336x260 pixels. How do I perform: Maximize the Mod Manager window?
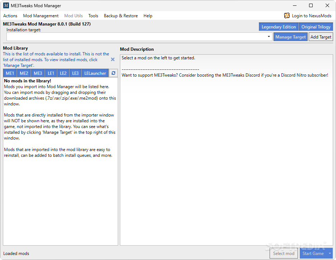point(311,5)
